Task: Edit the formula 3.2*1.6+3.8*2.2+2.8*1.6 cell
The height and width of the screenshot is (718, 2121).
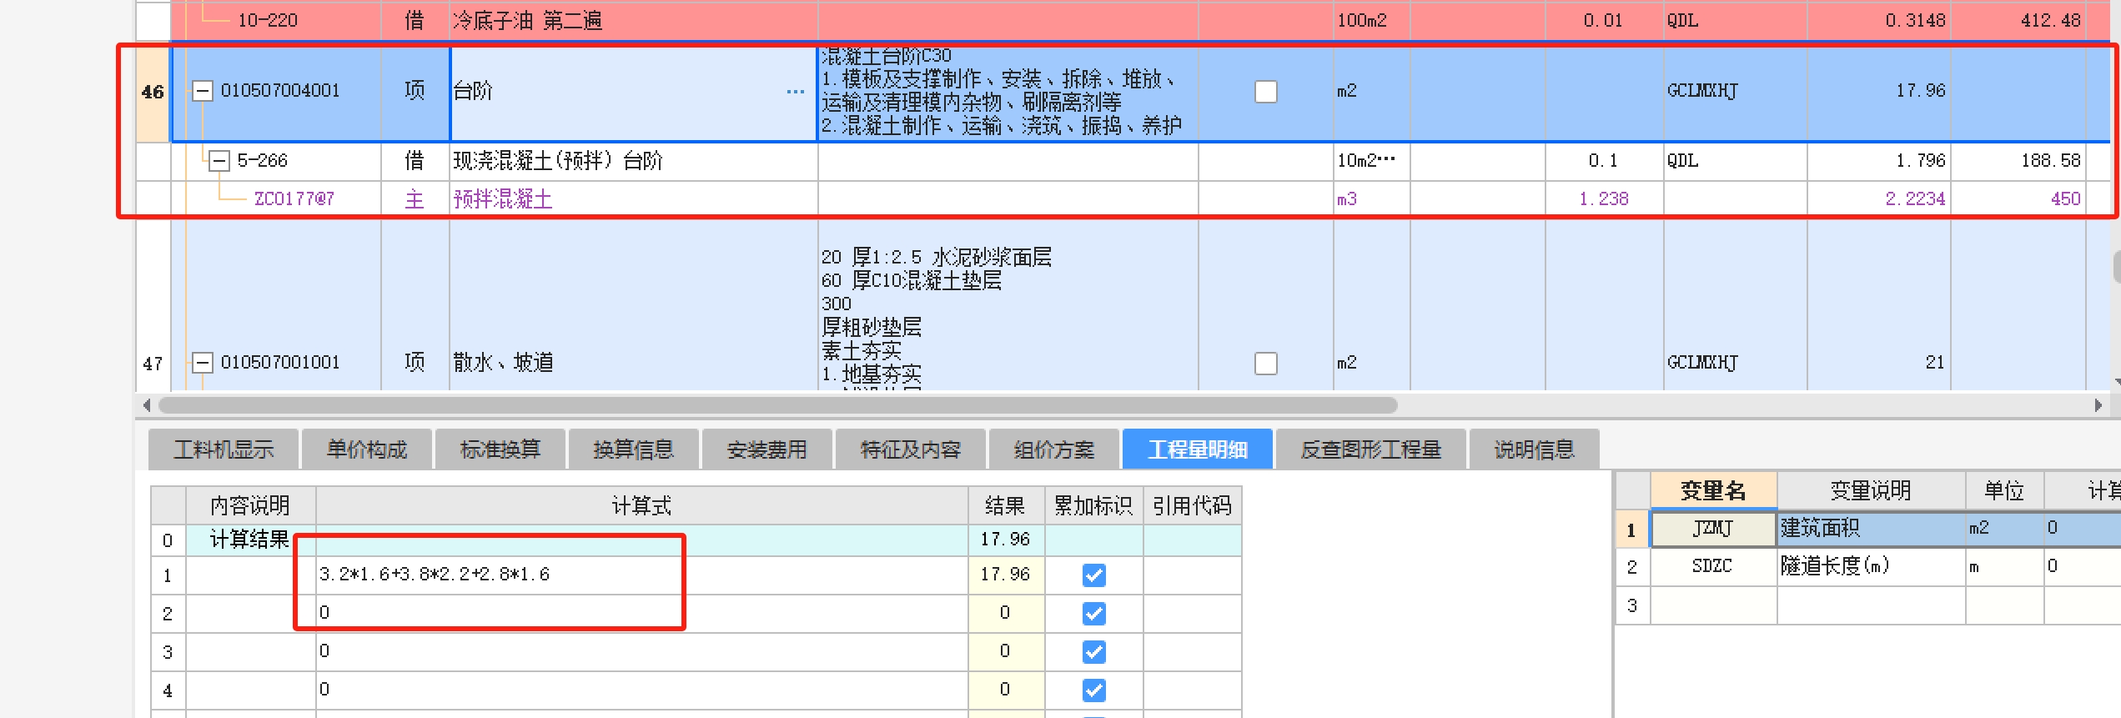Action: click(641, 575)
